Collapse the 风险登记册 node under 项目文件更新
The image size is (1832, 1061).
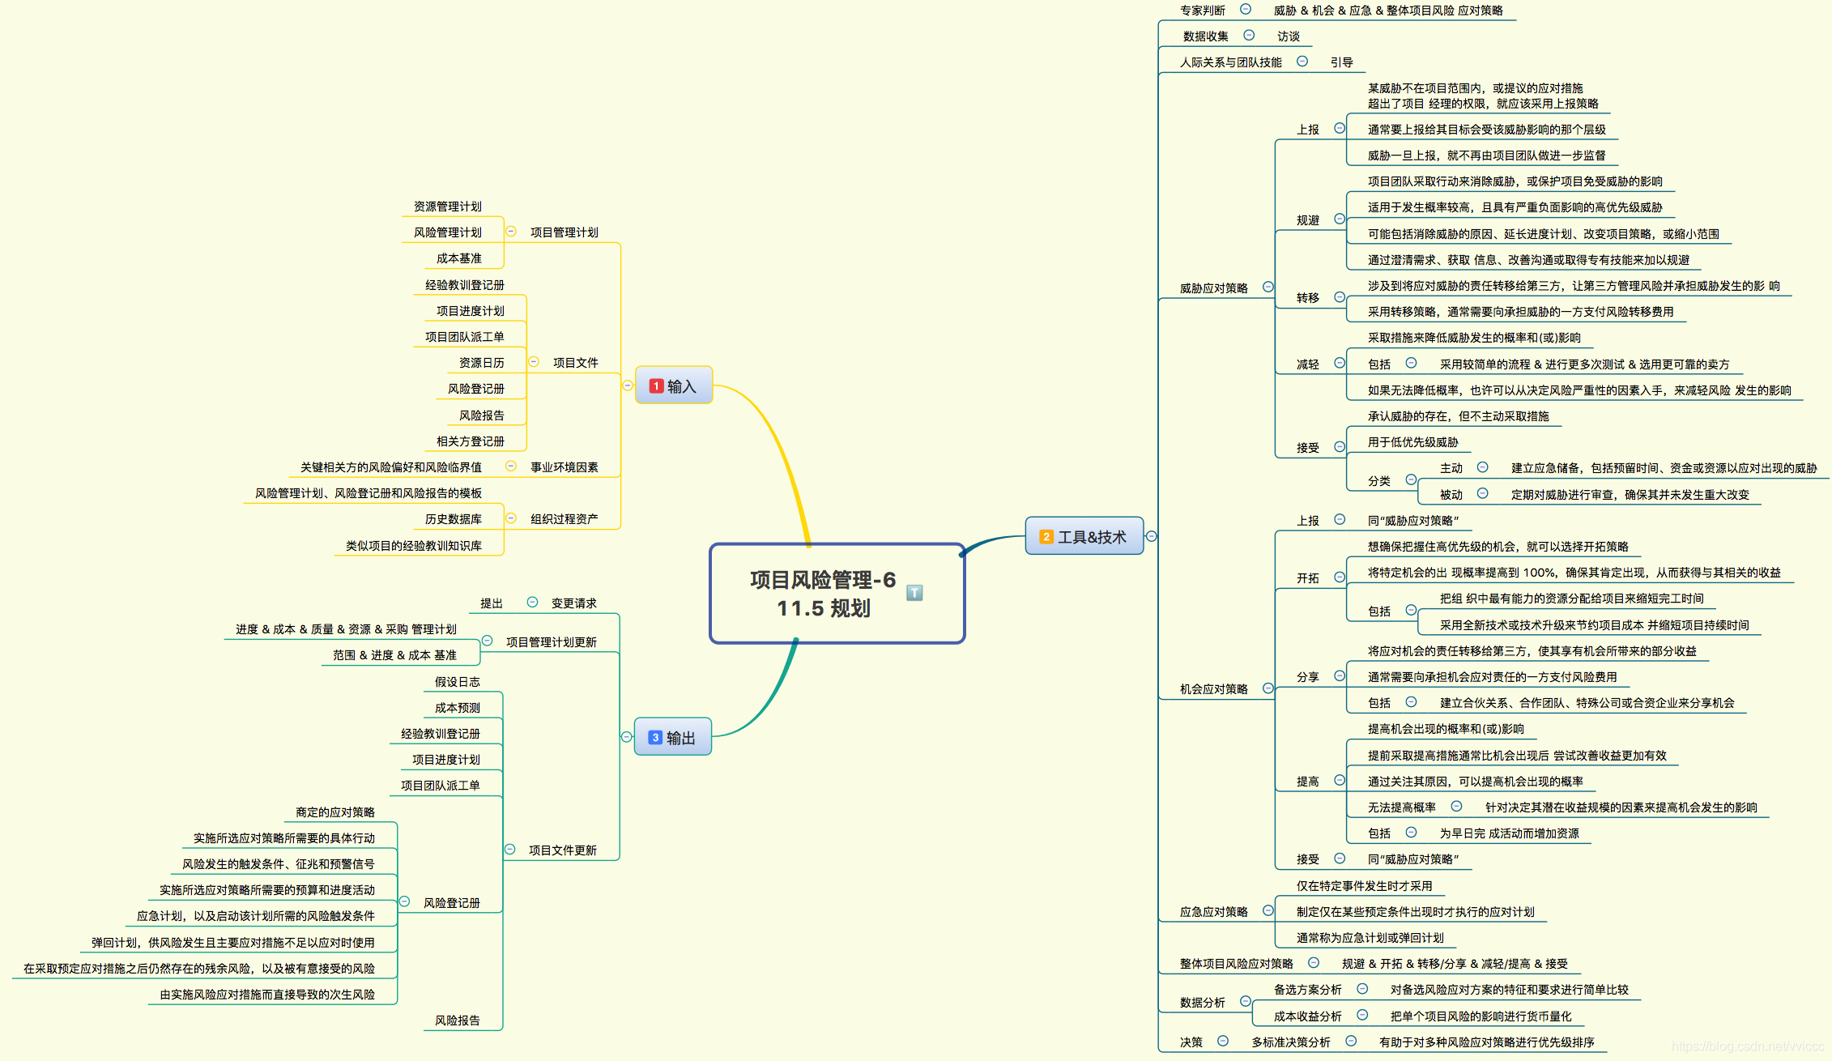(404, 901)
